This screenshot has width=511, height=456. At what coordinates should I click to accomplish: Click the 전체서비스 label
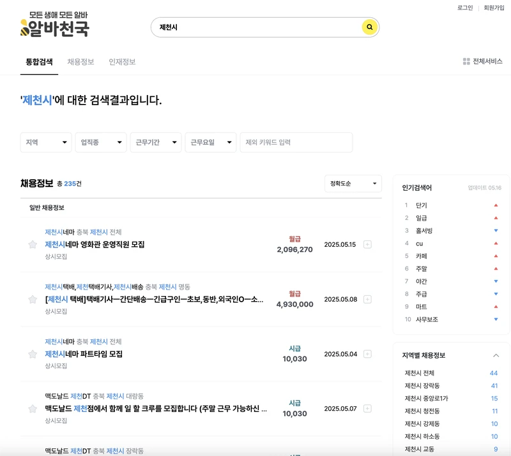[487, 61]
